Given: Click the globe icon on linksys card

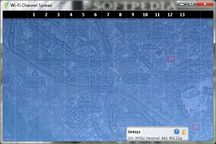Looking at the screenshot, I should point(176,132).
